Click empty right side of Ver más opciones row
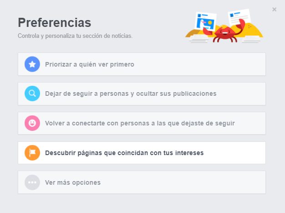Image resolution: width=285 pixels, height=213 pixels. pyautogui.click(x=205, y=182)
